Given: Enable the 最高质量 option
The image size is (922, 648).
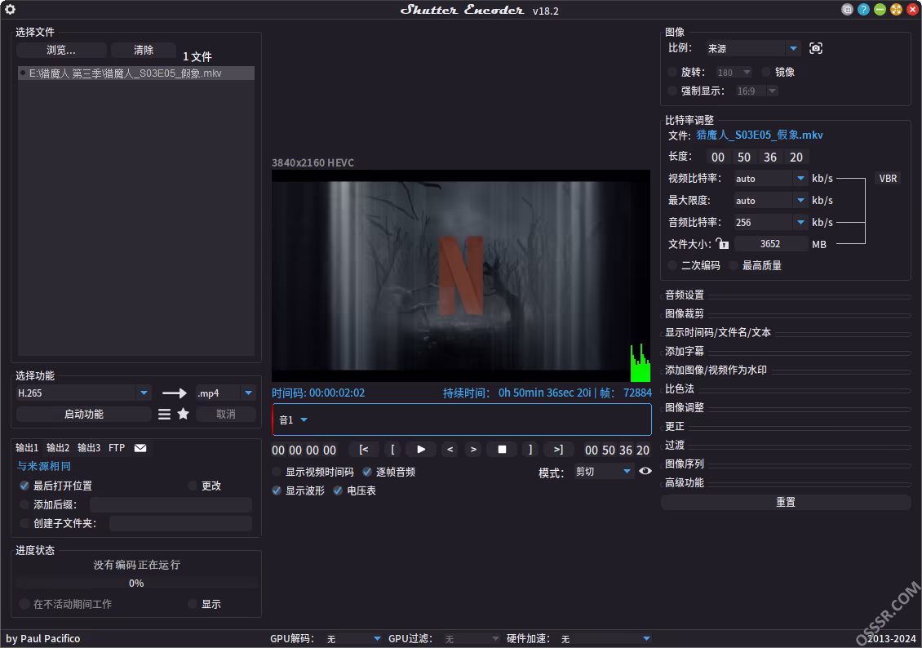Looking at the screenshot, I should (x=734, y=265).
